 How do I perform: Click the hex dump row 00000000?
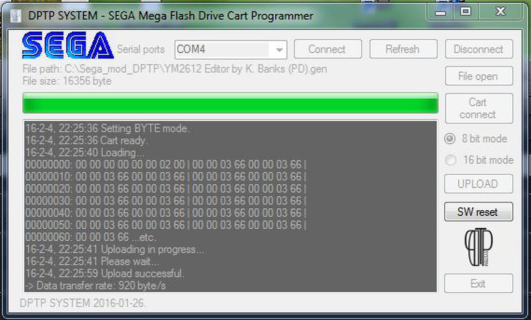pos(166,164)
